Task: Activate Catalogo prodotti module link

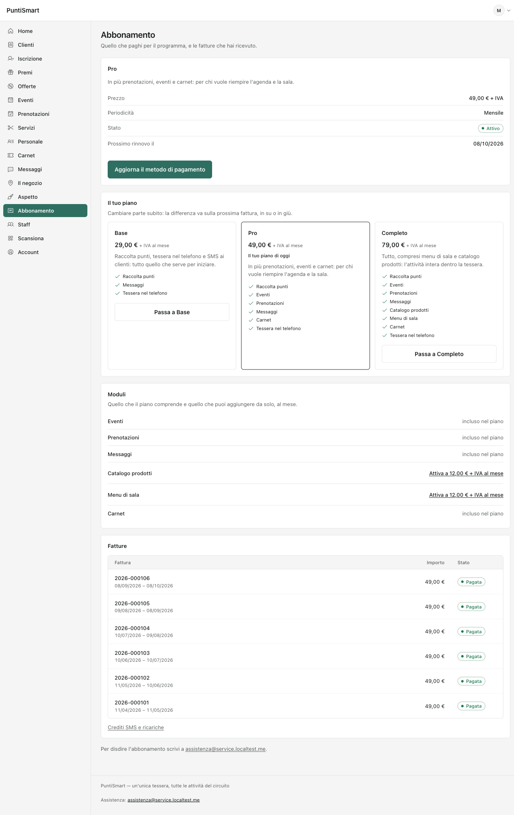Action: pyautogui.click(x=466, y=474)
